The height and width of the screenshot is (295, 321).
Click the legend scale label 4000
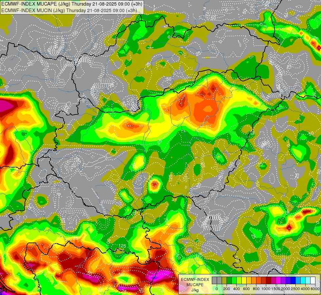point(305,289)
